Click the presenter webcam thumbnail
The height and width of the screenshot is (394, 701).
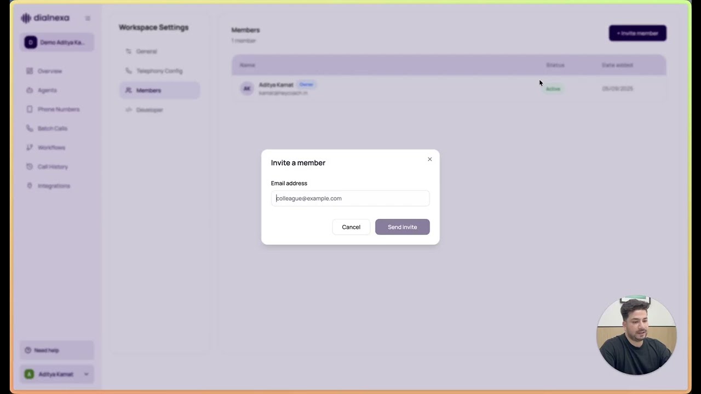[636, 335]
